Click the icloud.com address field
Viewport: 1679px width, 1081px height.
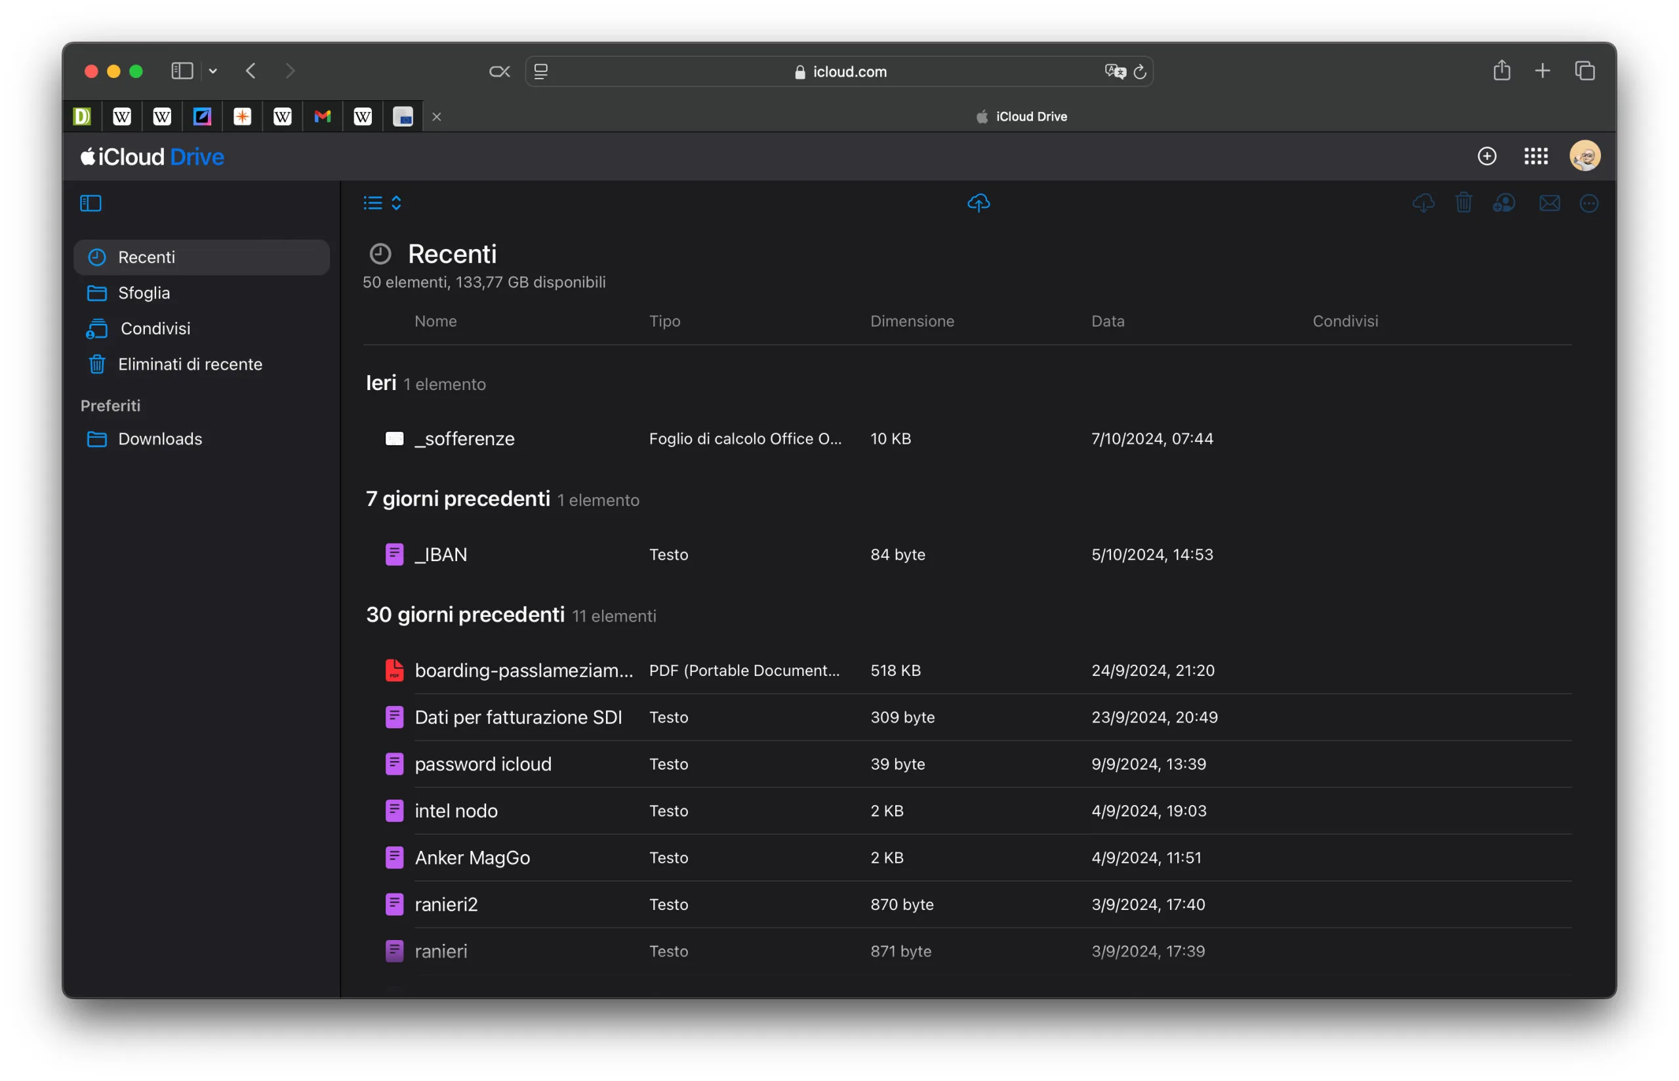839,71
